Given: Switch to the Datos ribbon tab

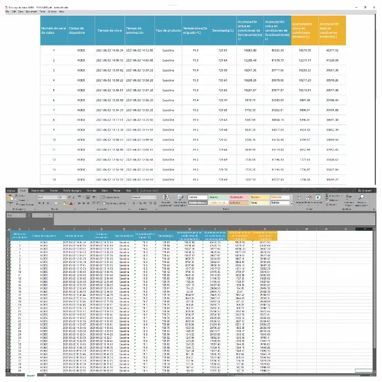Looking at the screenshot, I should tap(105, 190).
